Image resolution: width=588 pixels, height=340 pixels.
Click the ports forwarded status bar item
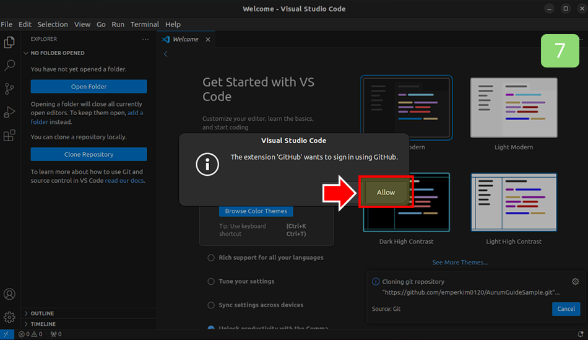pyautogui.click(x=56, y=334)
